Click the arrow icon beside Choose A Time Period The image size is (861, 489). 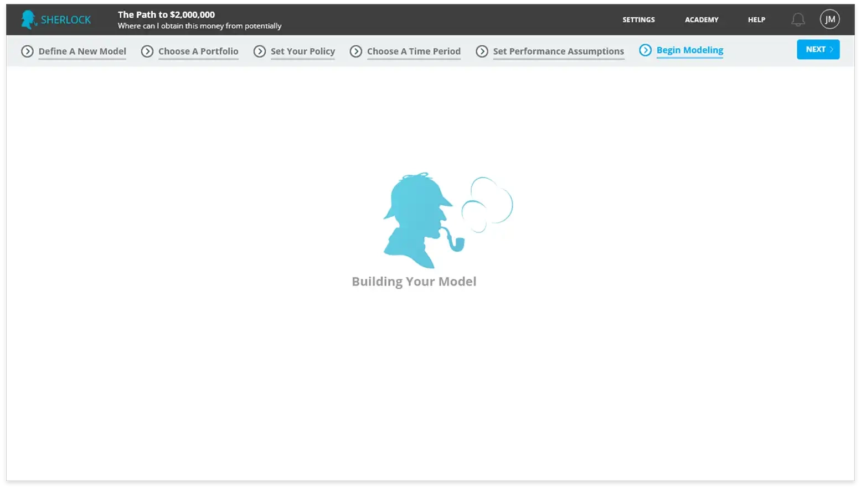(356, 51)
